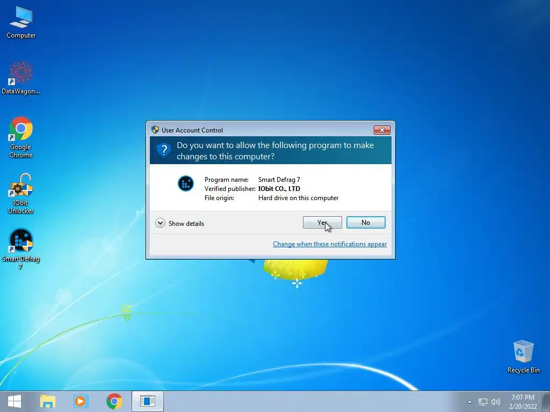Click No to deny the program
Viewport: 550px width, 412px height.
[366, 223]
